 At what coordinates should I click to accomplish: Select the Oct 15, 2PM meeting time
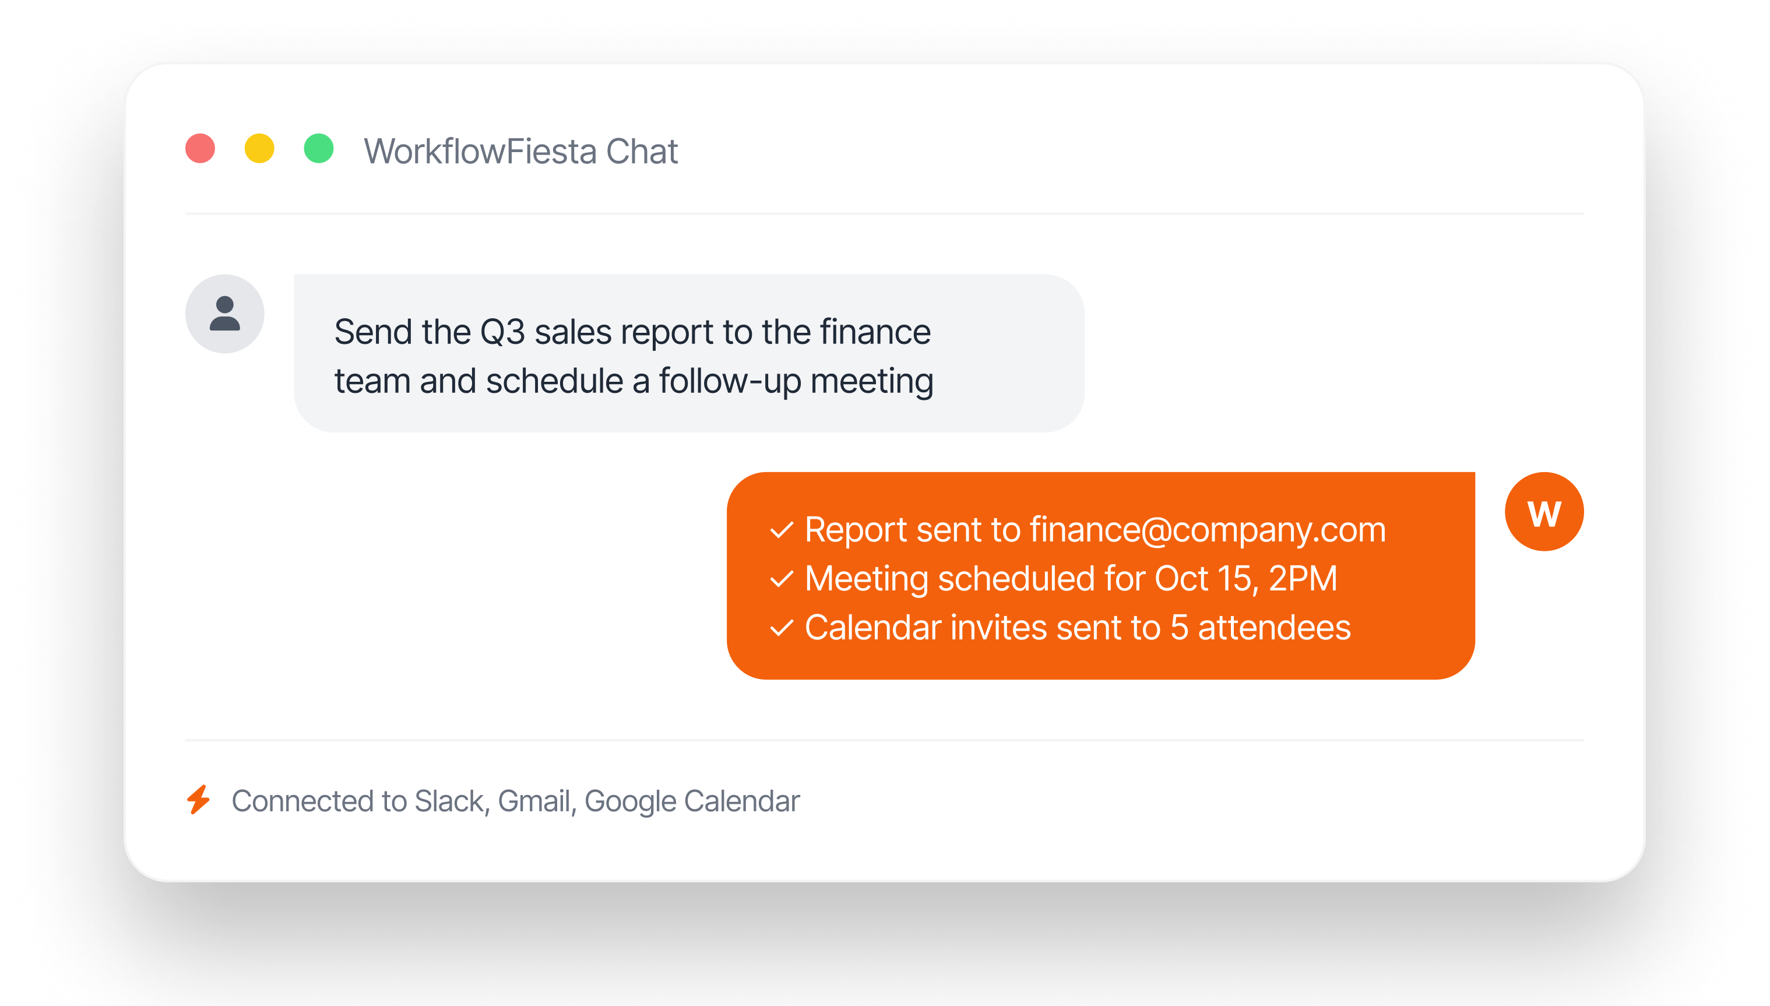pos(1245,579)
